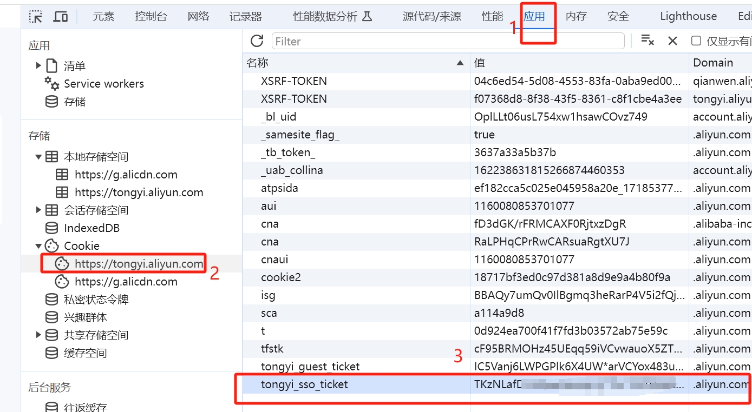Image resolution: width=752 pixels, height=412 pixels.
Task: Click the small badge icon beside 性能数据分析
Action: click(x=367, y=16)
